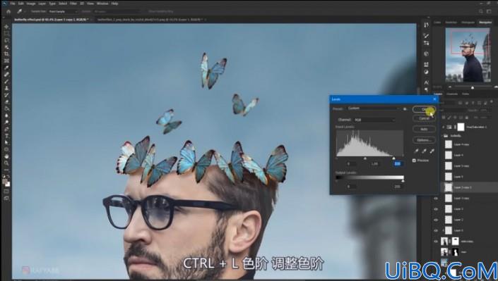The image size is (498, 281).
Task: Toggle visibility of Layer 2
Action: (x=436, y=220)
